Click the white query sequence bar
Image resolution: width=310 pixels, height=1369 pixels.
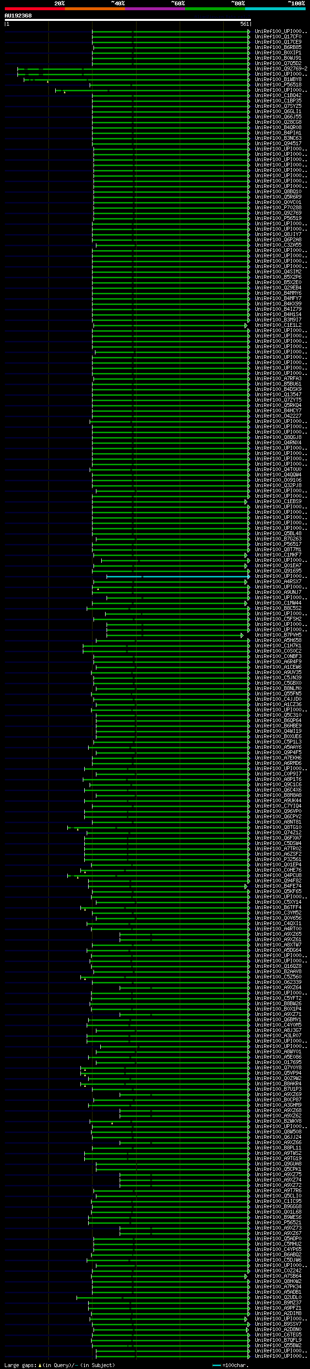tap(127, 19)
